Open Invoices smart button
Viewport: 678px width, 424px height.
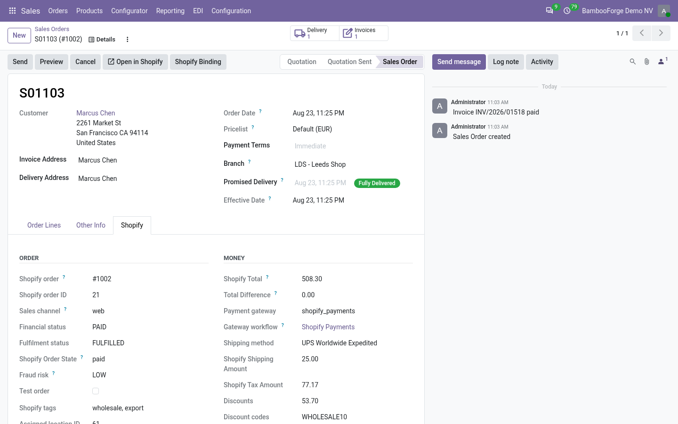click(x=363, y=33)
